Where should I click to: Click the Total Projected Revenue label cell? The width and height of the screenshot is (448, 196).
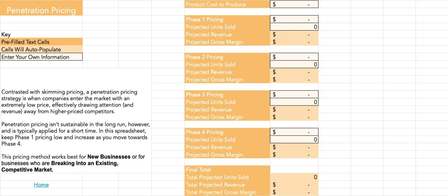227,185
